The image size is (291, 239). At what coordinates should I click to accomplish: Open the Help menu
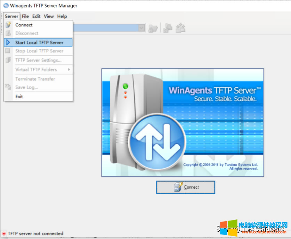(x=62, y=16)
